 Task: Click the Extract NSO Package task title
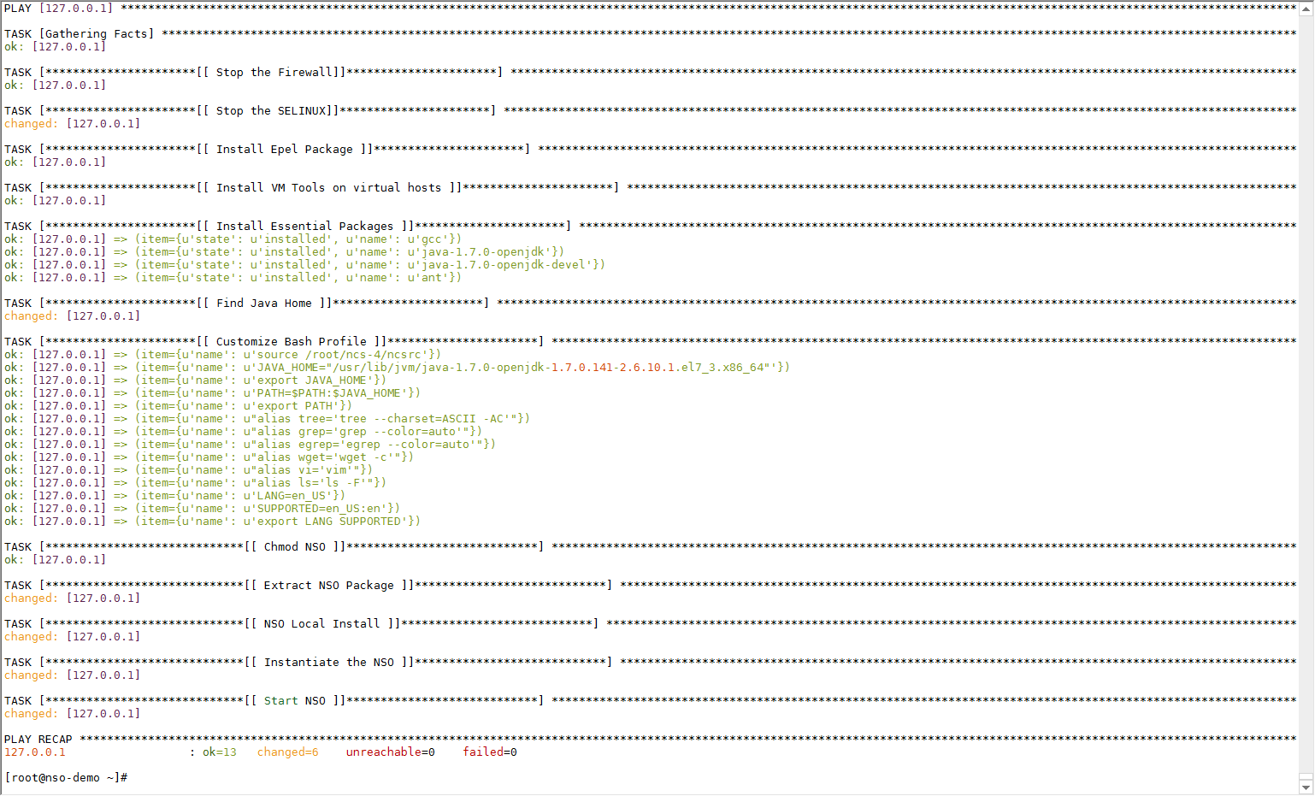click(x=328, y=585)
